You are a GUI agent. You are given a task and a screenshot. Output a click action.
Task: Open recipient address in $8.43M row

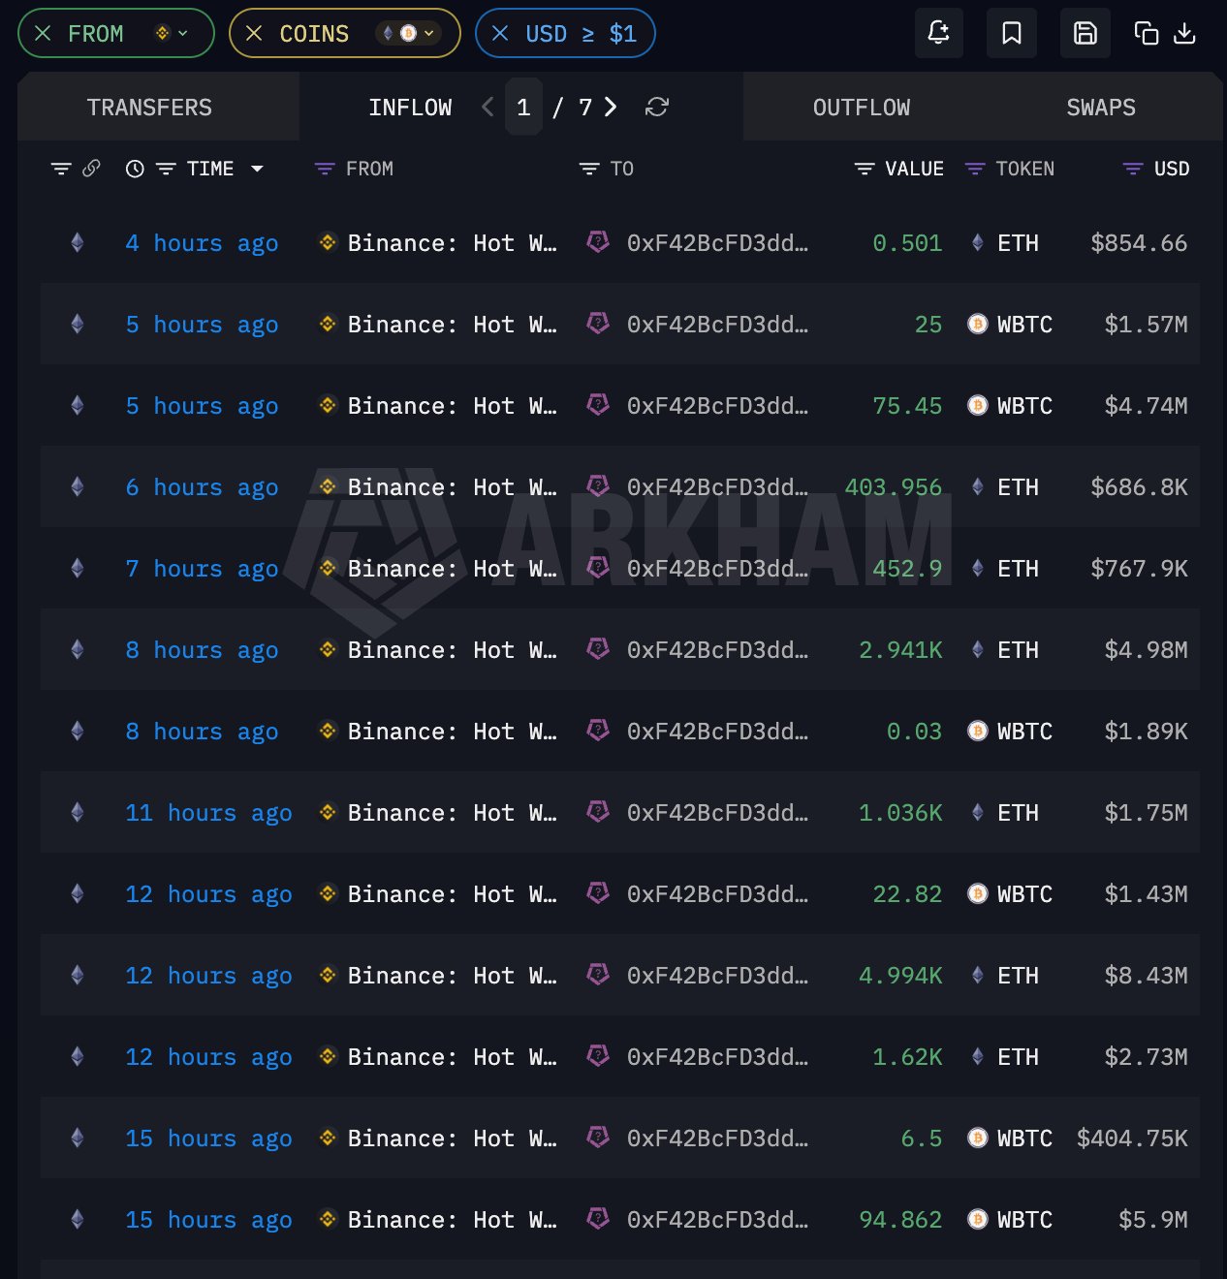(717, 976)
